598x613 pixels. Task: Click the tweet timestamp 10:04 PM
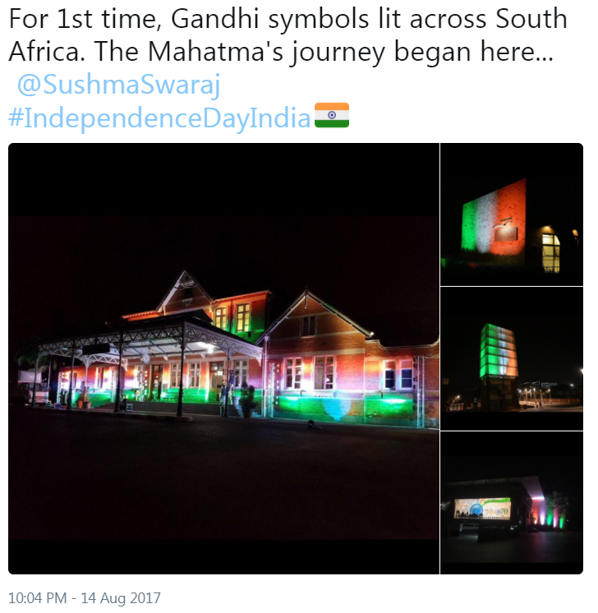38,597
